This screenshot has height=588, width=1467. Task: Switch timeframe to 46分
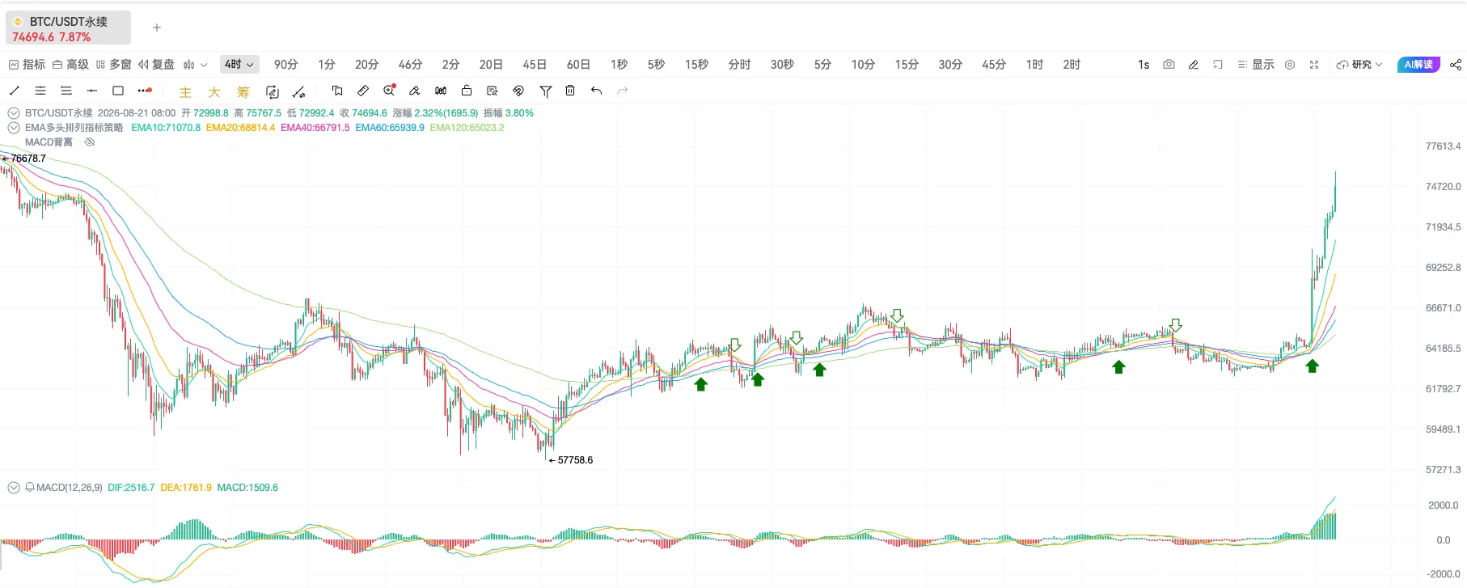coord(411,65)
